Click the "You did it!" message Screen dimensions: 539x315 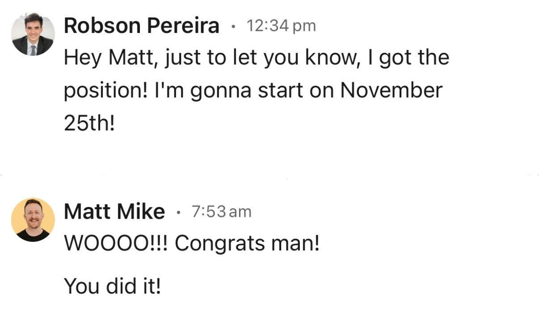click(112, 286)
